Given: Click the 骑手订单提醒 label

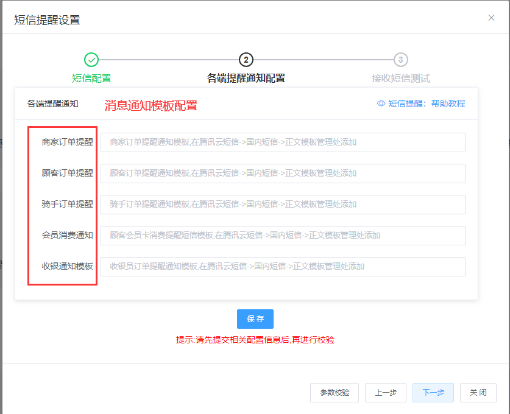Looking at the screenshot, I should [67, 204].
